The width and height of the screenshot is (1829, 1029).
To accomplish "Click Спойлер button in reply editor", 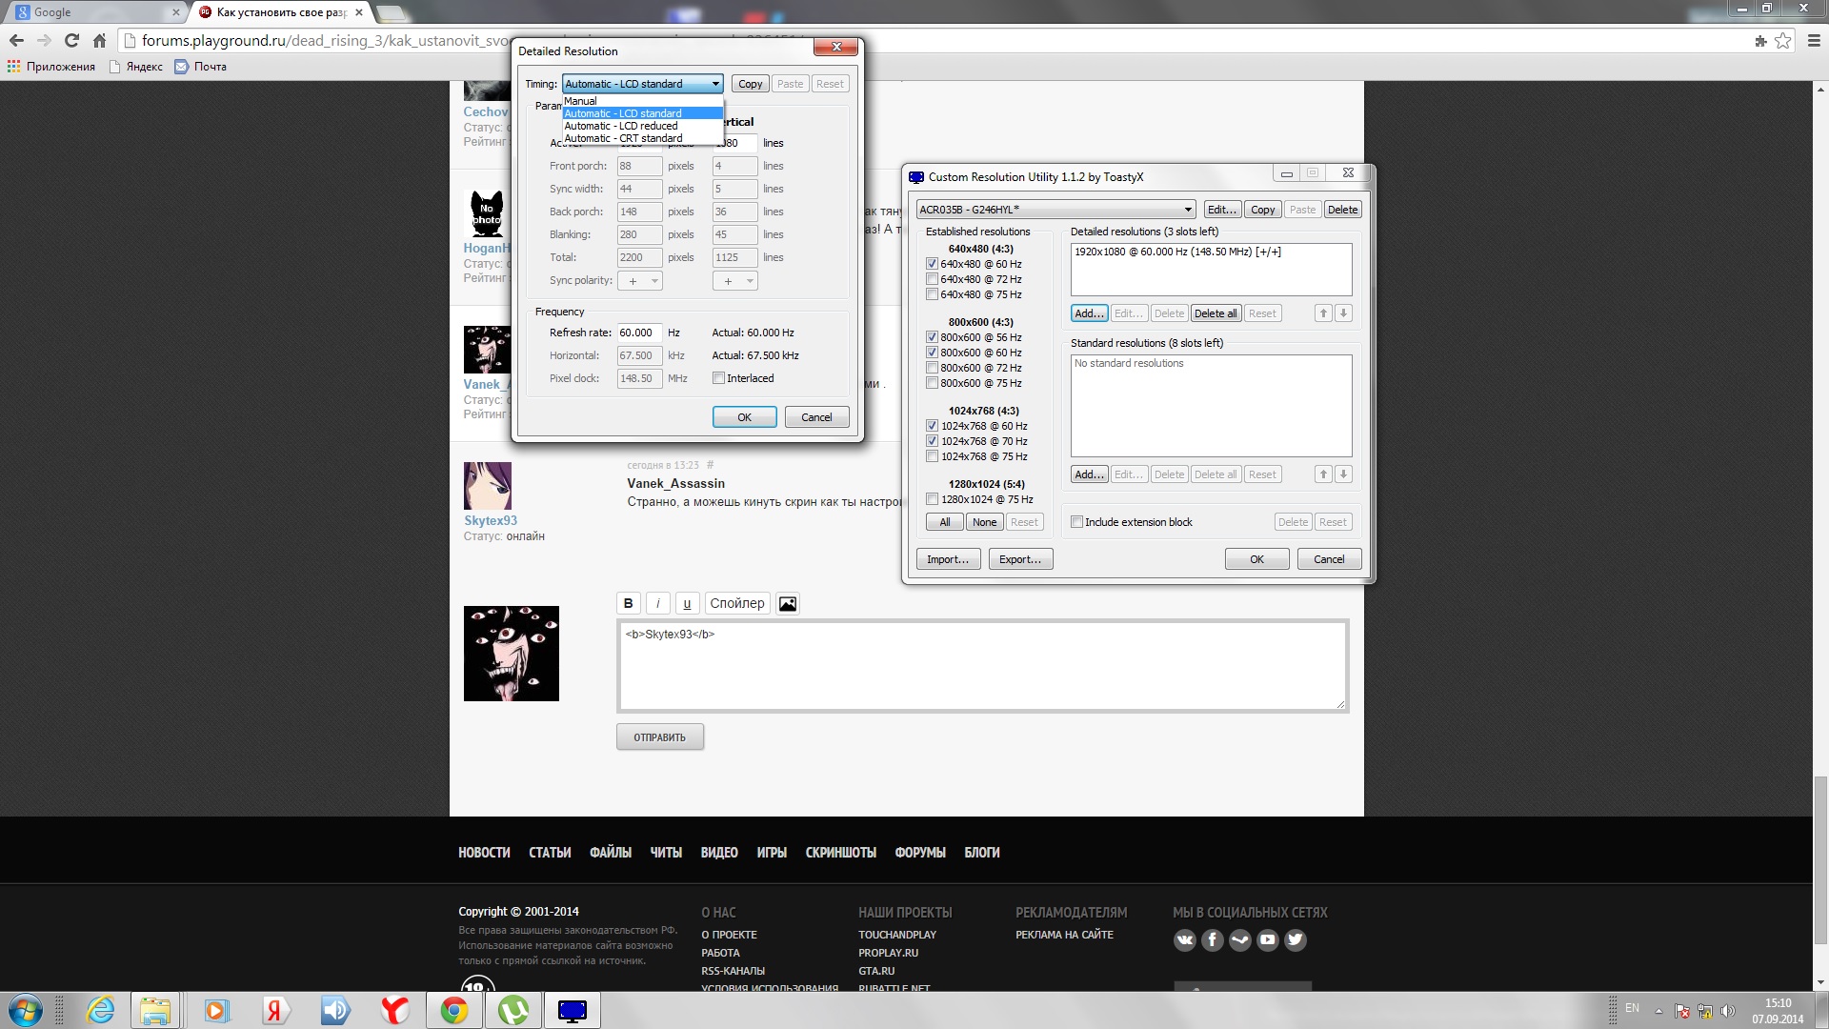I will (x=736, y=603).
